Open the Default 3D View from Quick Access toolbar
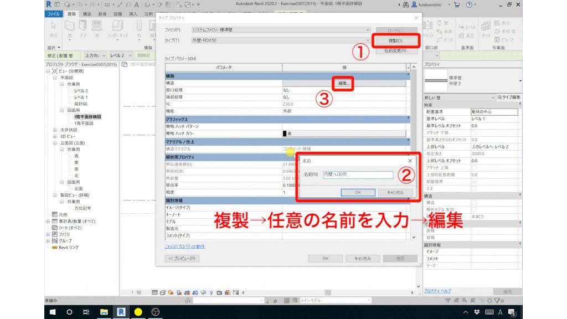567x319 pixels. point(147,4)
